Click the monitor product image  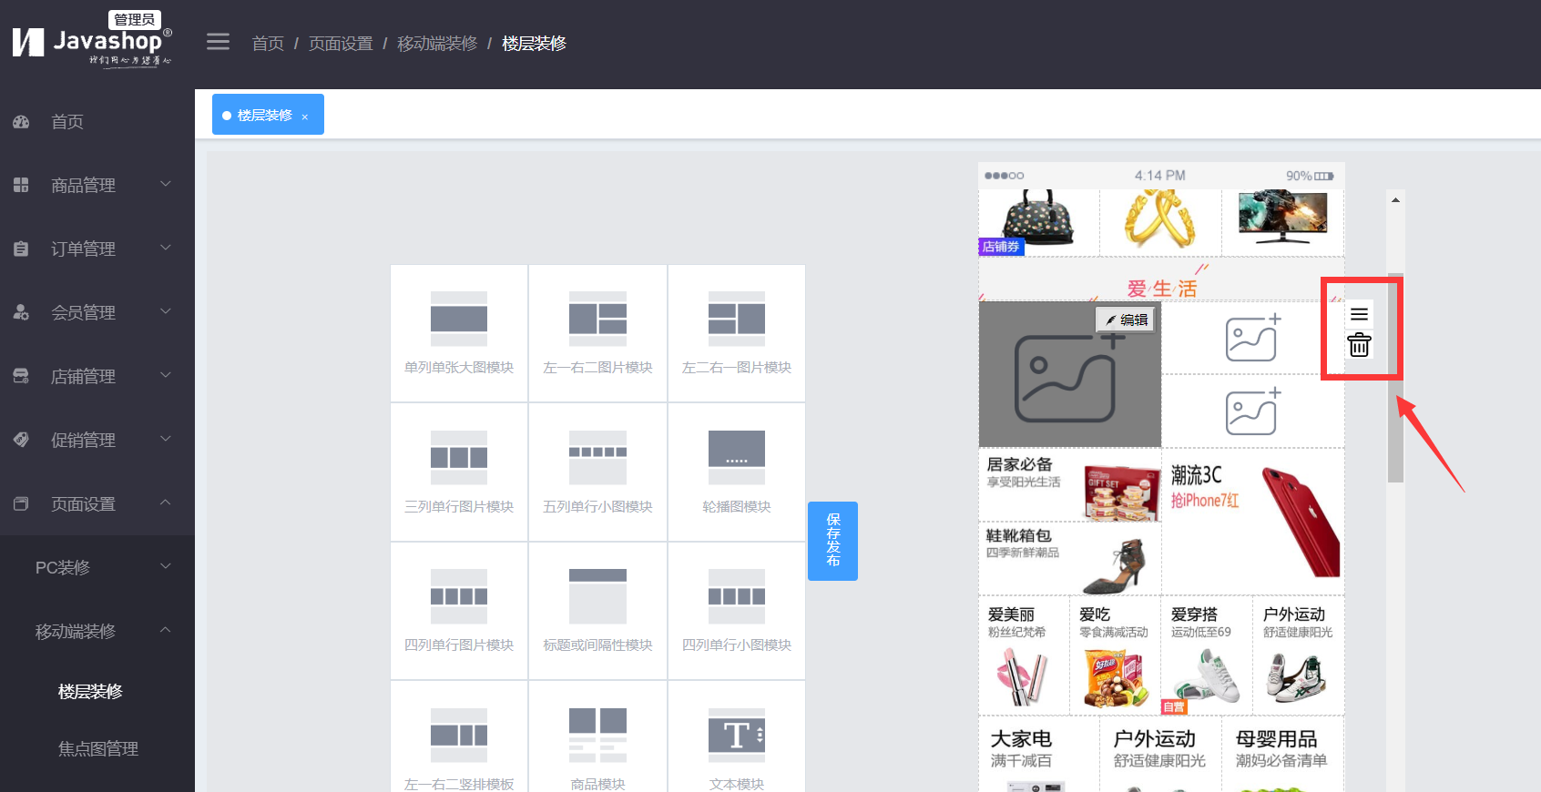pyautogui.click(x=1282, y=222)
